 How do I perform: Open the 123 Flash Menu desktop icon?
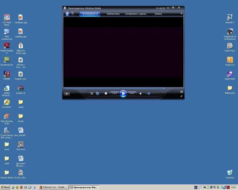(x=7, y=20)
